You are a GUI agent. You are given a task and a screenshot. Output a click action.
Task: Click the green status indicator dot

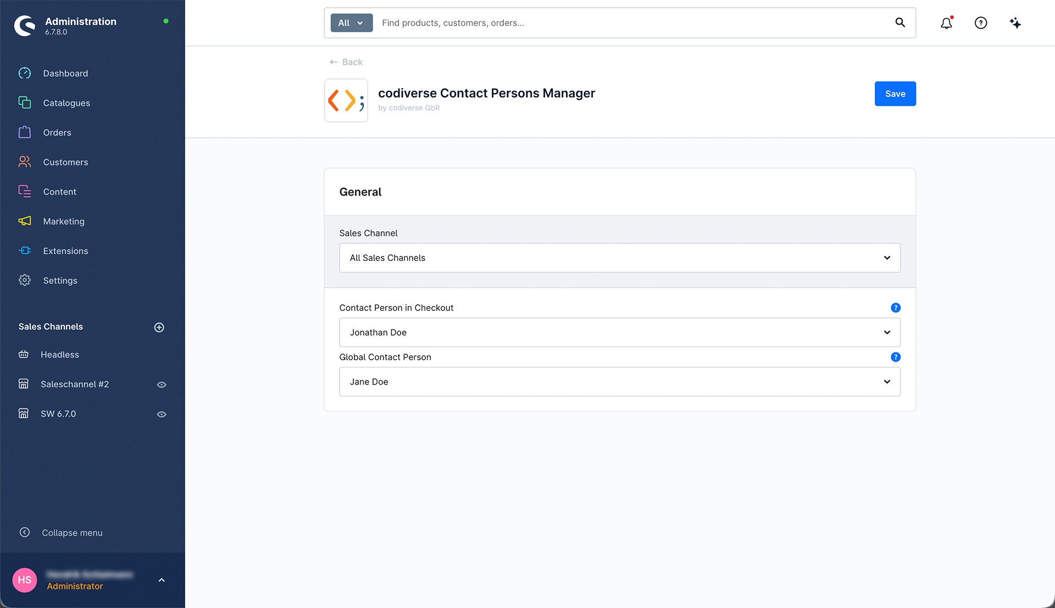pos(166,21)
